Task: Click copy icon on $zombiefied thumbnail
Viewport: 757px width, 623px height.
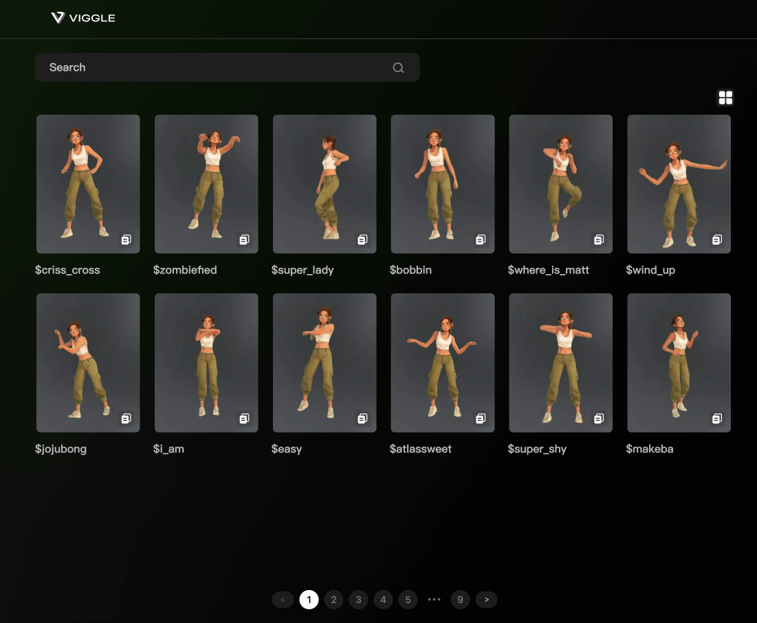Action: [x=244, y=240]
